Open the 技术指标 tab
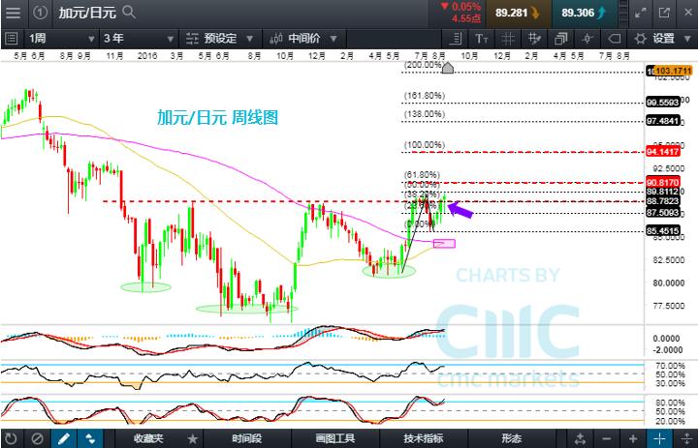Screen dimensions: 699x448 pos(422,438)
